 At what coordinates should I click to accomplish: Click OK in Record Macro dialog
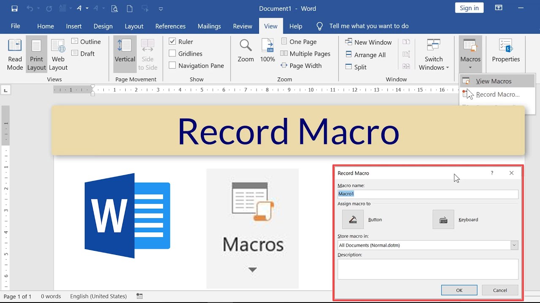[459, 290]
